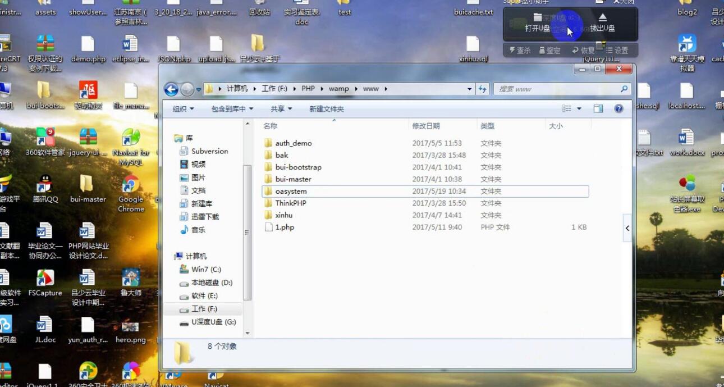
Task: Open Navicat for MySQL desktop shortcut
Action: tap(131, 147)
